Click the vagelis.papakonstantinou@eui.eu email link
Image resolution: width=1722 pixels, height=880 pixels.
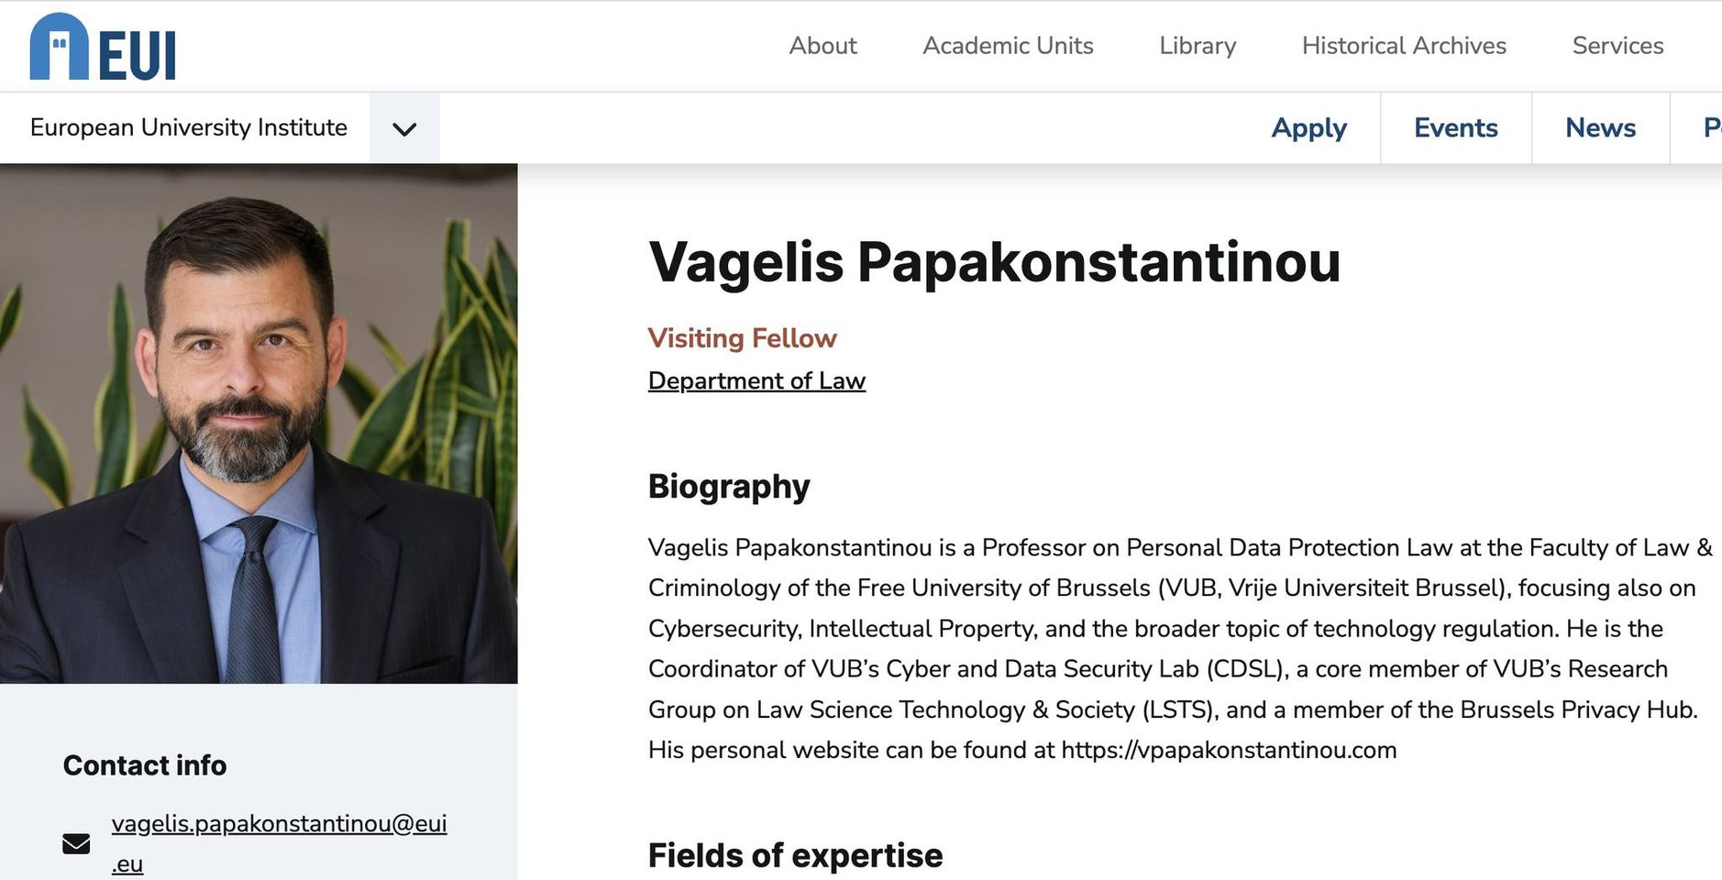click(279, 824)
